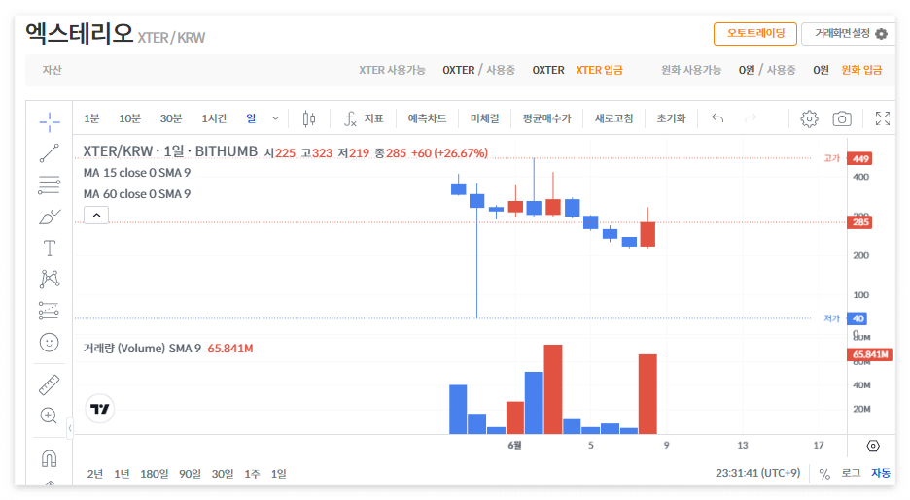Click the XTER/KRW symbol title in chart
This screenshot has width=910, height=500.
coord(170,151)
